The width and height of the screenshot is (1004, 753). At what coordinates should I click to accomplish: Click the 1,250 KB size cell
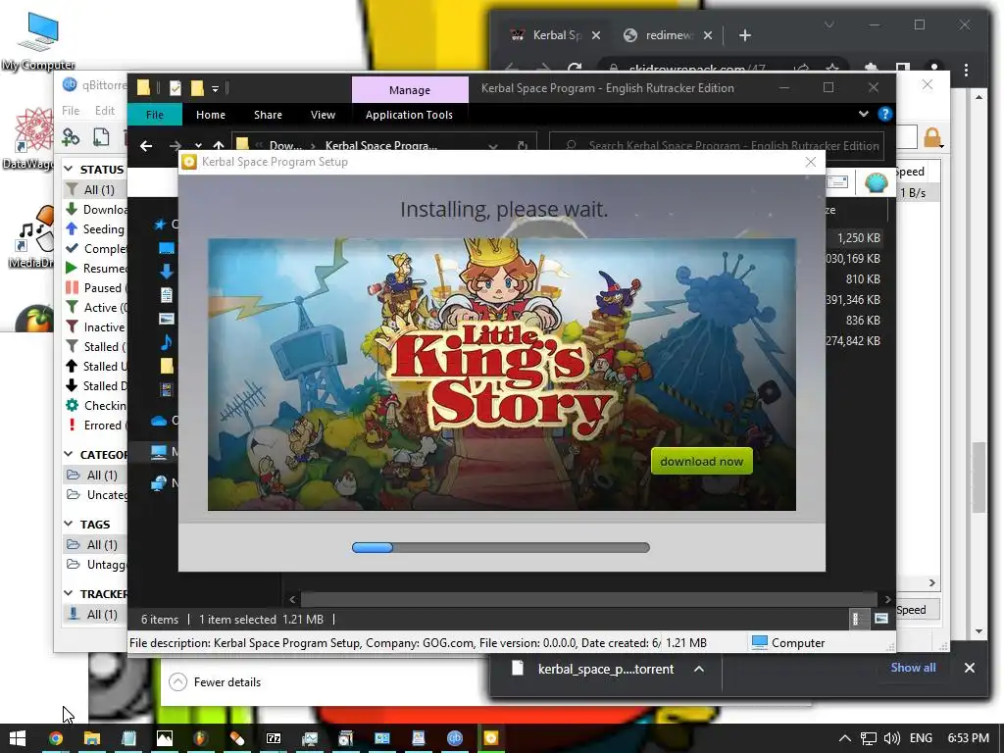coord(858,237)
